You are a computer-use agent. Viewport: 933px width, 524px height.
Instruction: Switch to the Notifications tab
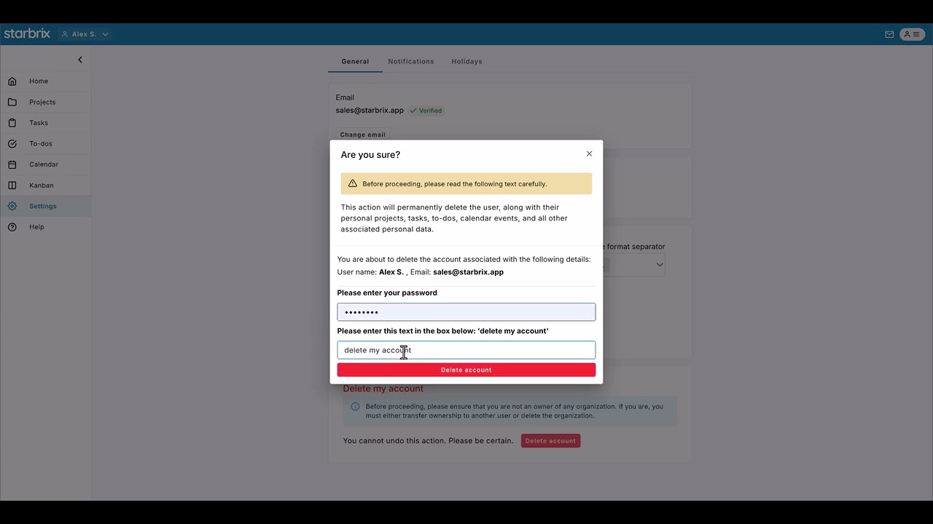pyautogui.click(x=411, y=61)
